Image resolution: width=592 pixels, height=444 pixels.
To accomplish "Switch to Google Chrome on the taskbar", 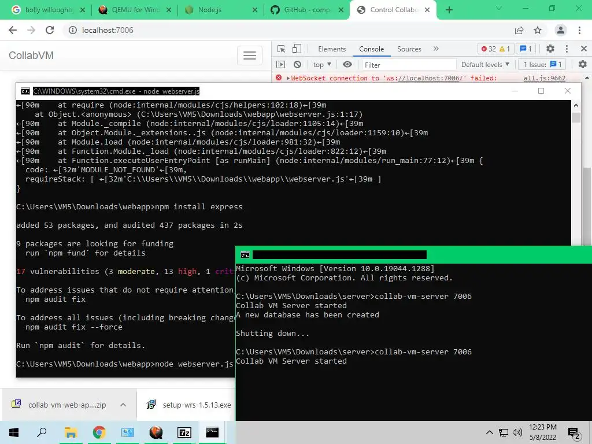I will pyautogui.click(x=99, y=432).
